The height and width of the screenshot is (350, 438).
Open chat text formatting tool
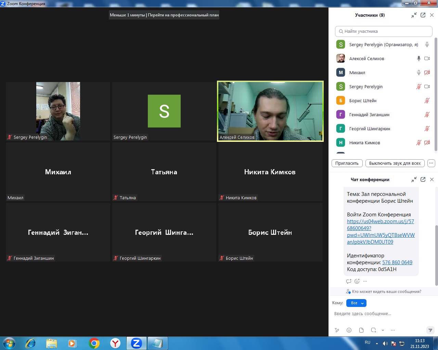click(337, 330)
